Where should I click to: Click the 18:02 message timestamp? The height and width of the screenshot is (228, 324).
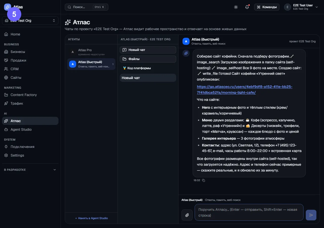pyautogui.click(x=197, y=180)
